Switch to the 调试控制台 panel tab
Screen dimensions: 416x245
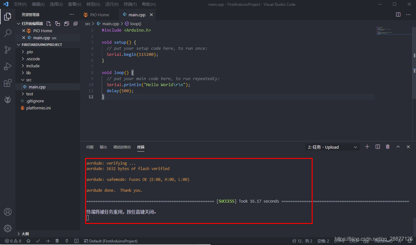(x=122, y=147)
